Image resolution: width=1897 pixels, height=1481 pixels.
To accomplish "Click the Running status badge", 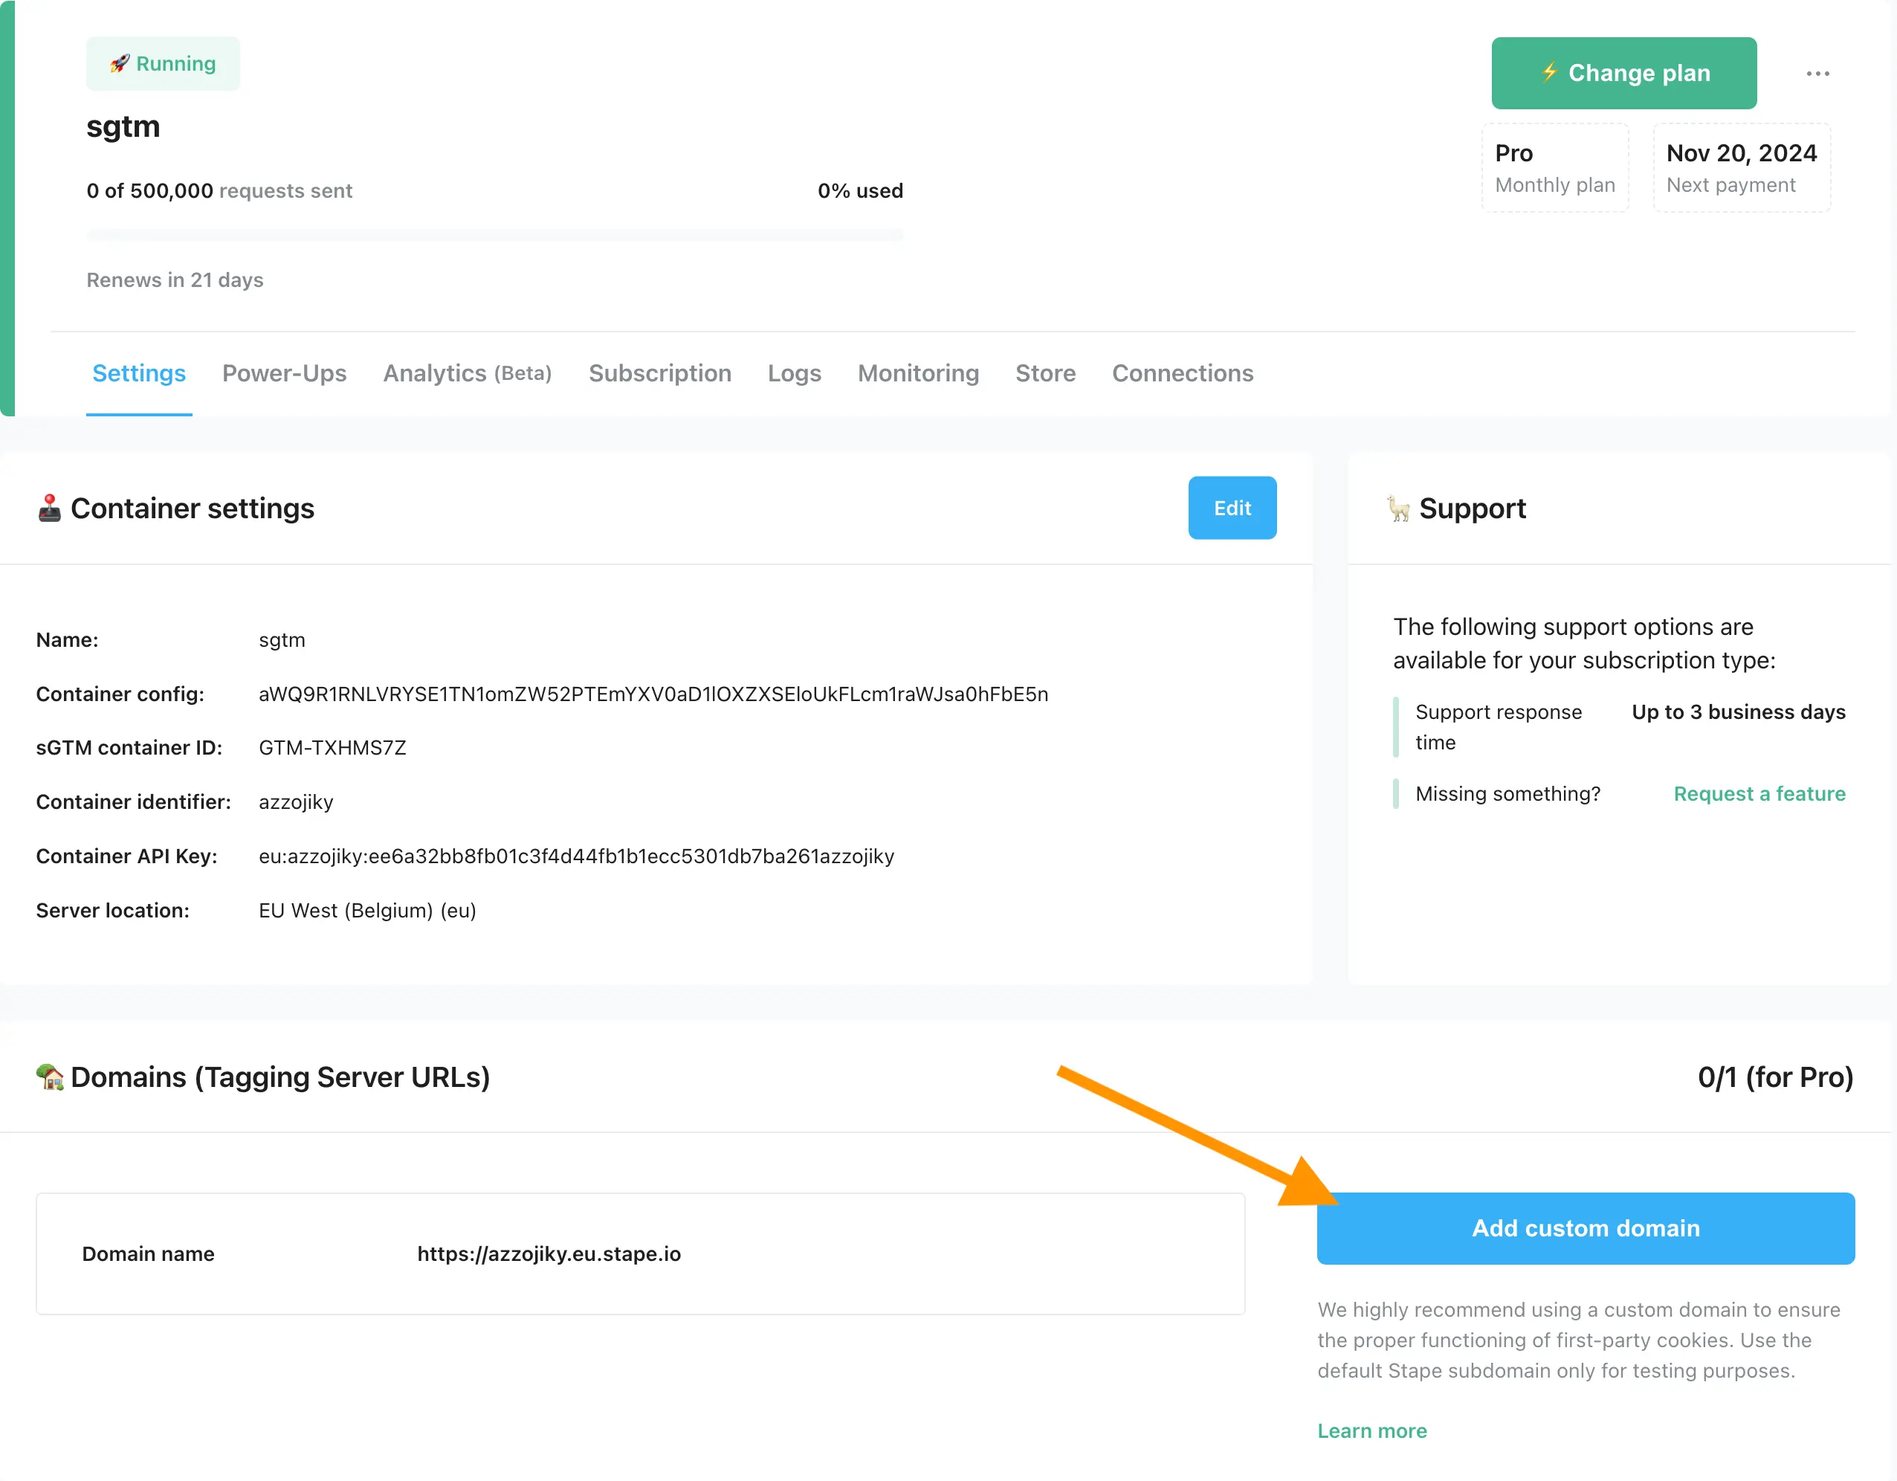I will tap(164, 63).
